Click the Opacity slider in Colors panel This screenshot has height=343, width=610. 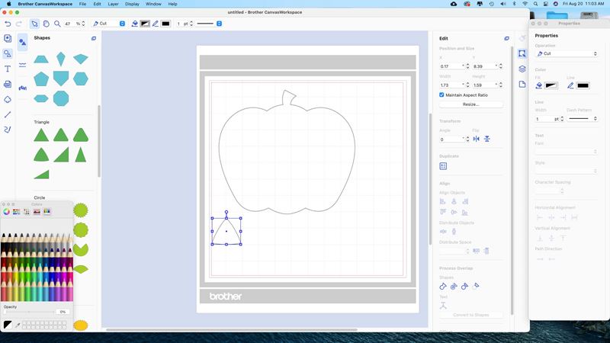(29, 312)
